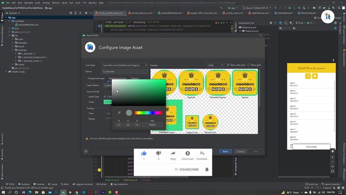Image resolution: width=346 pixels, height=195 pixels.
Task: Click the Make Project hammer icon
Action: (221, 8)
